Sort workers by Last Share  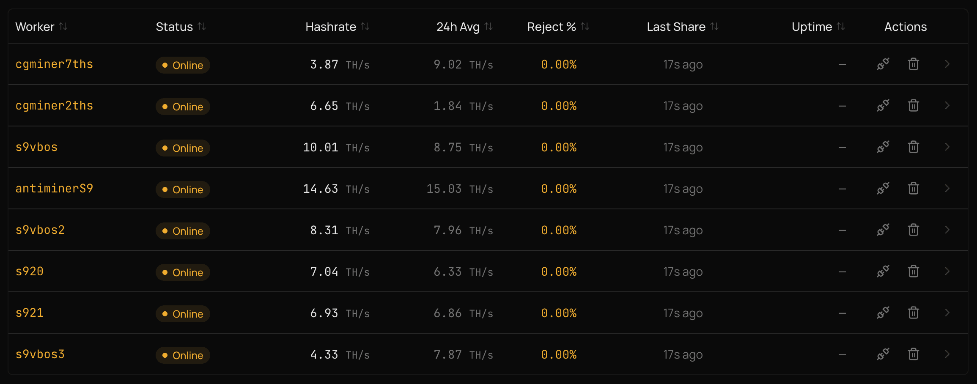coord(715,26)
